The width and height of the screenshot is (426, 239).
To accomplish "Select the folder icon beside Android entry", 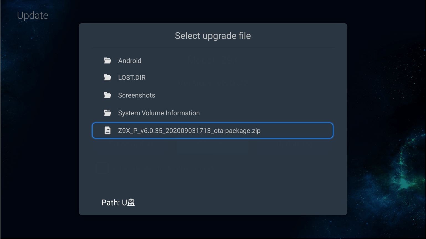I will click(108, 61).
